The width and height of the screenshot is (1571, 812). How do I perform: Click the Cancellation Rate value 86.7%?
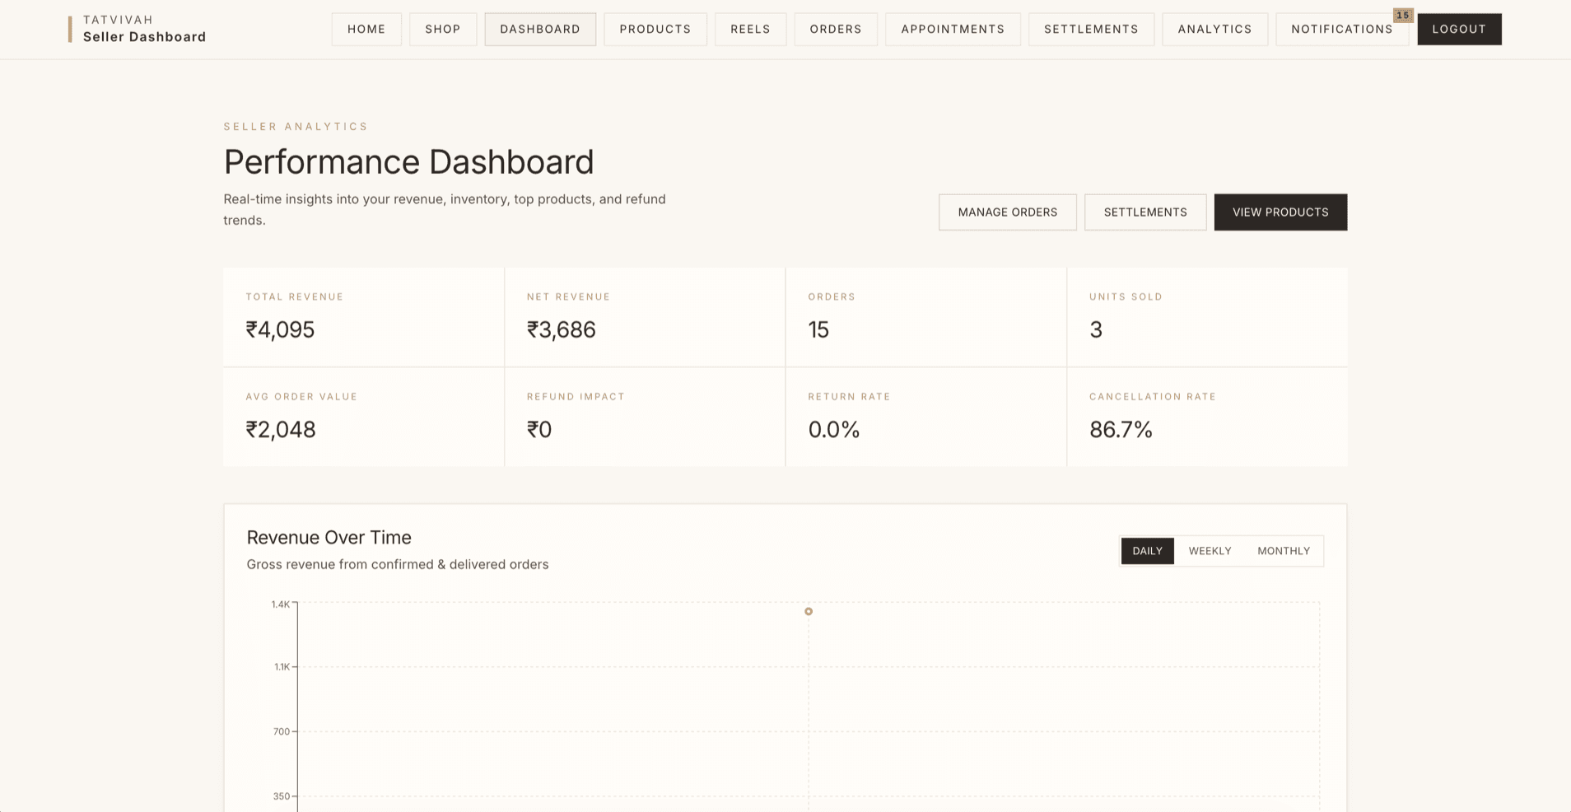pos(1121,429)
